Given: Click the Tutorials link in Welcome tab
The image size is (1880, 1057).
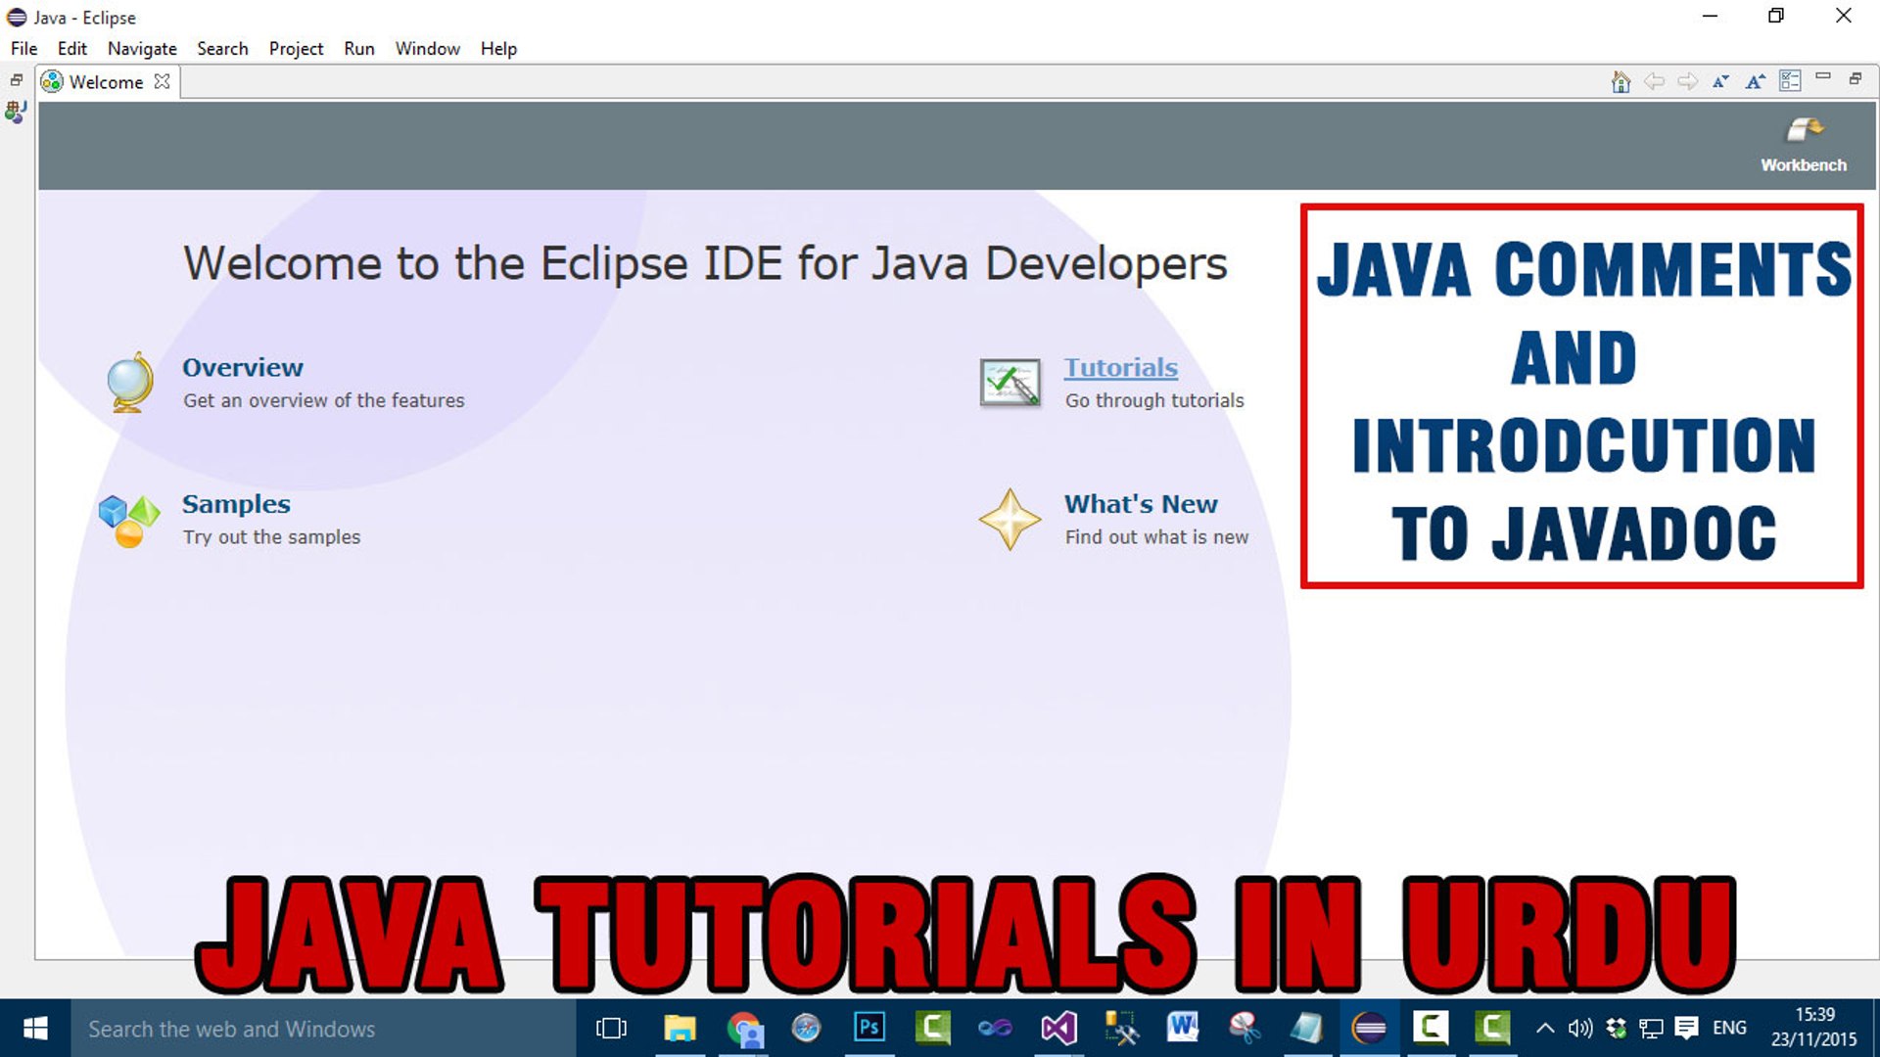Looking at the screenshot, I should pyautogui.click(x=1118, y=367).
